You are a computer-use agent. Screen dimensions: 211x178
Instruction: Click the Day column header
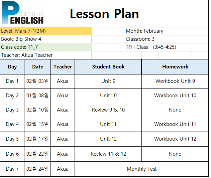pos(12,67)
